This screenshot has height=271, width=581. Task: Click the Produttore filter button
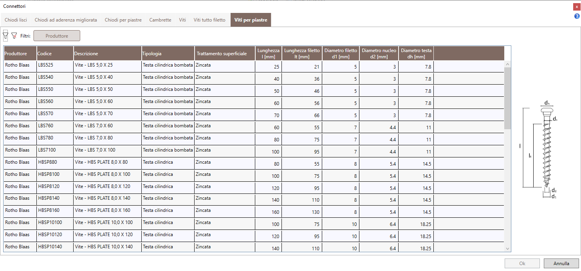tap(57, 36)
